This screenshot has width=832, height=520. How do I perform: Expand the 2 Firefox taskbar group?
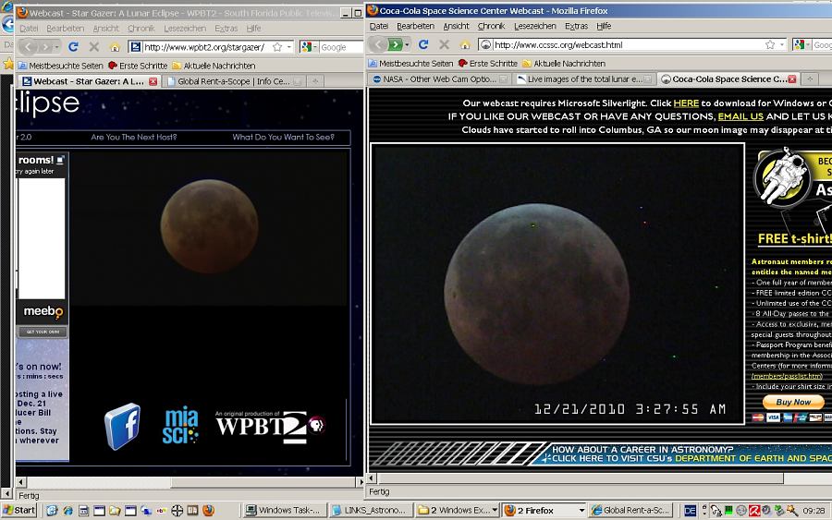point(581,511)
